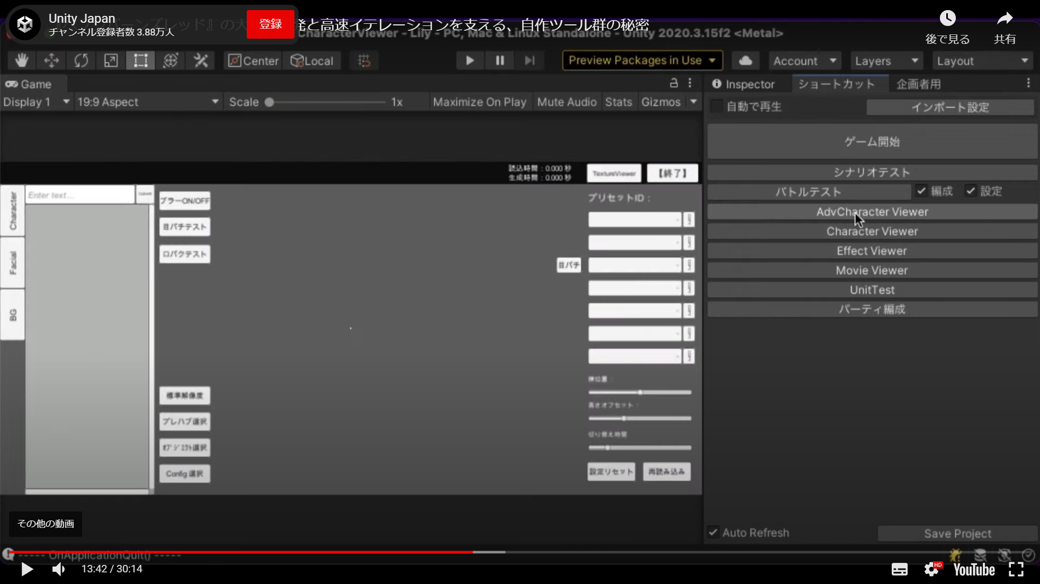Click the インポート設定 button
The height and width of the screenshot is (584, 1040).
[x=950, y=107]
